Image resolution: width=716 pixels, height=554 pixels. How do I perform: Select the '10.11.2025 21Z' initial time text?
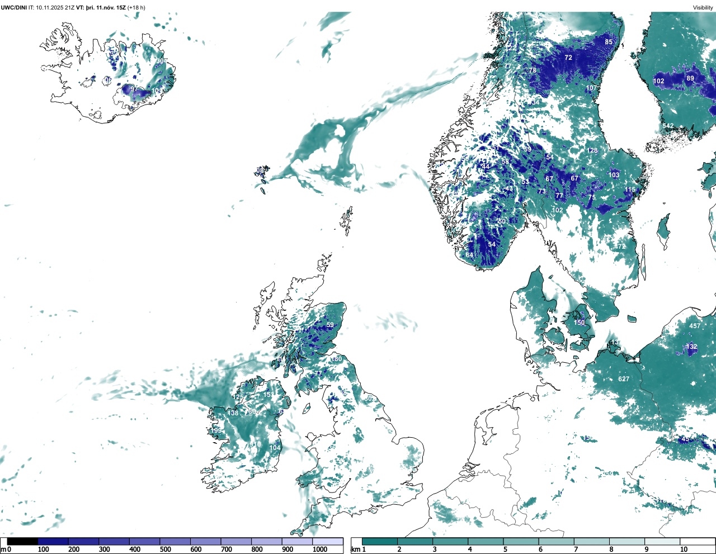point(55,8)
